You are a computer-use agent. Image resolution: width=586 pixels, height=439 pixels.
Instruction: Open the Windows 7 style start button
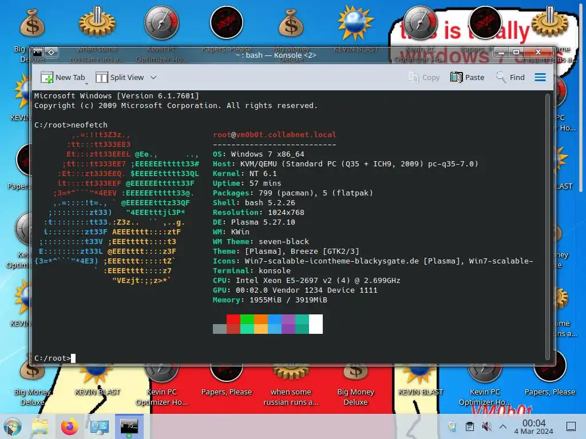coord(13,426)
